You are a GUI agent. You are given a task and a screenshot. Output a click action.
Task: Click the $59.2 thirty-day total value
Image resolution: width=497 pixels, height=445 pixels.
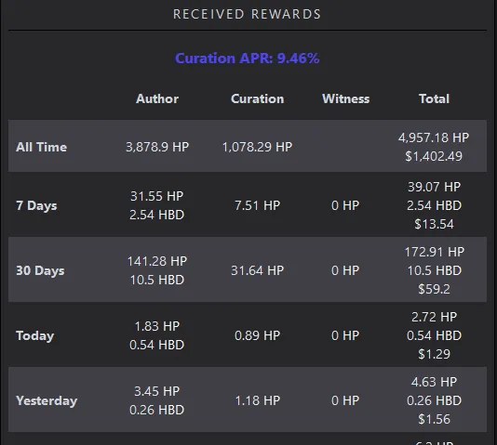click(x=434, y=289)
